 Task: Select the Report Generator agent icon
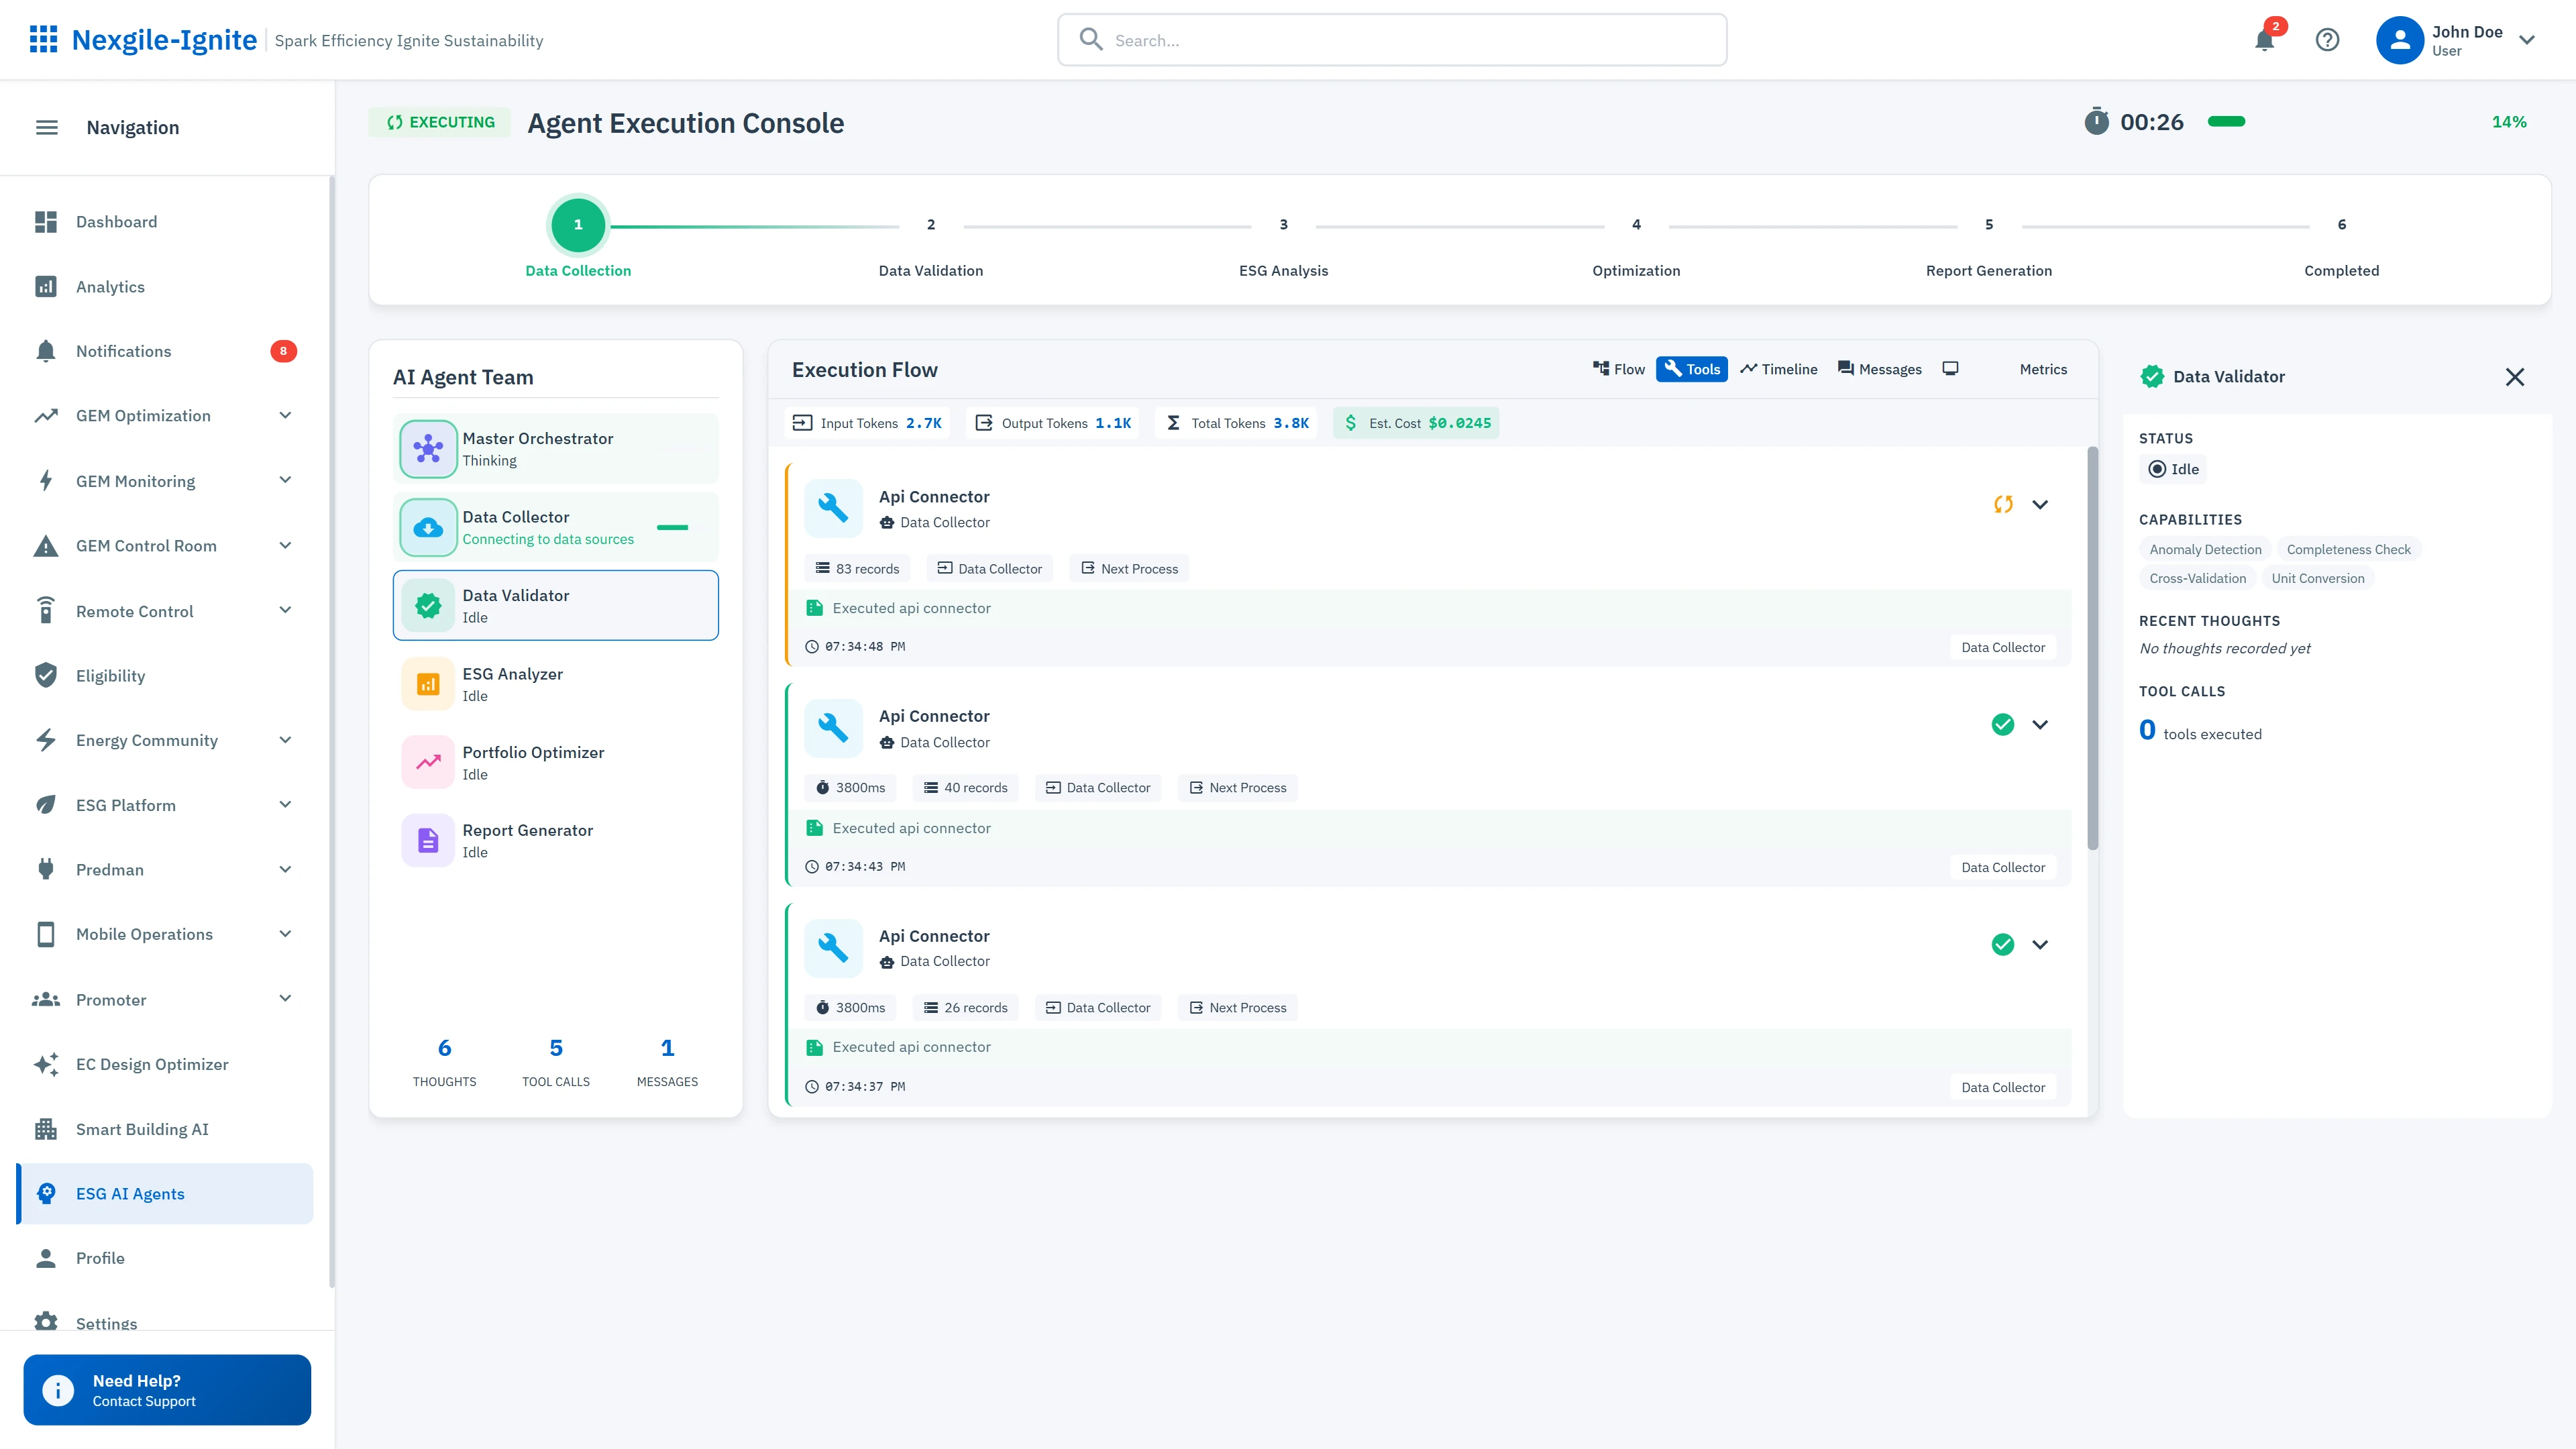click(428, 840)
